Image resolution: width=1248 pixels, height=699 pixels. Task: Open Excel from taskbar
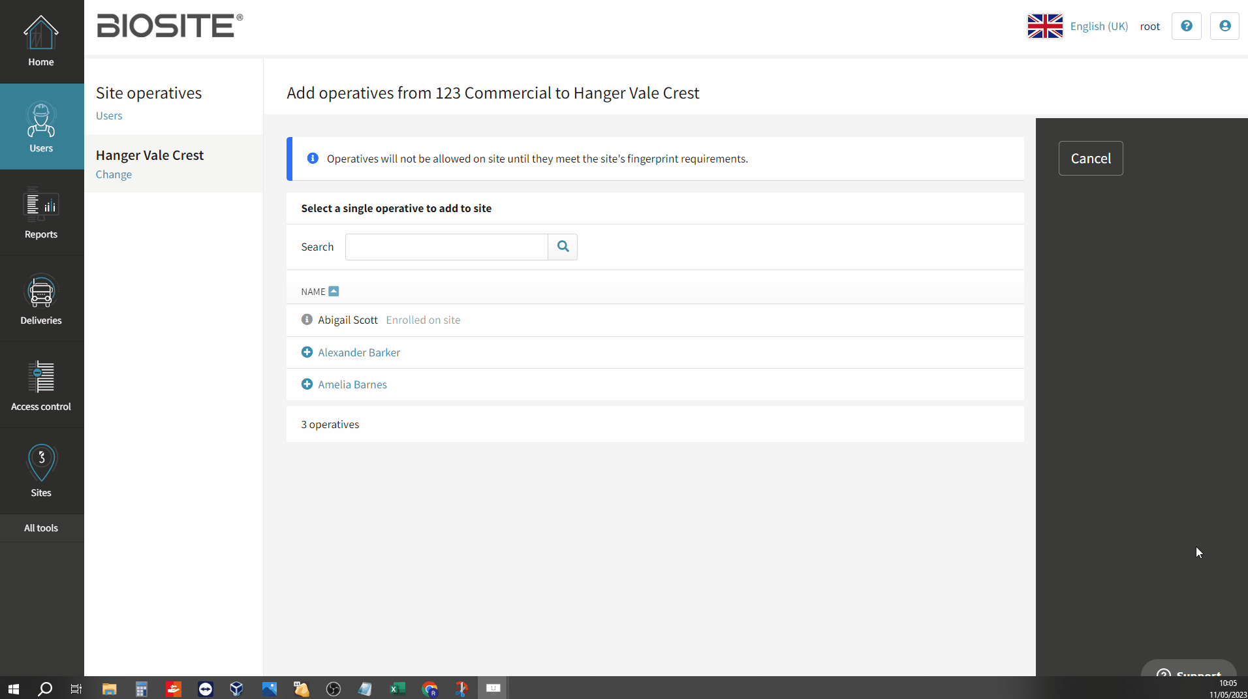[x=398, y=689]
